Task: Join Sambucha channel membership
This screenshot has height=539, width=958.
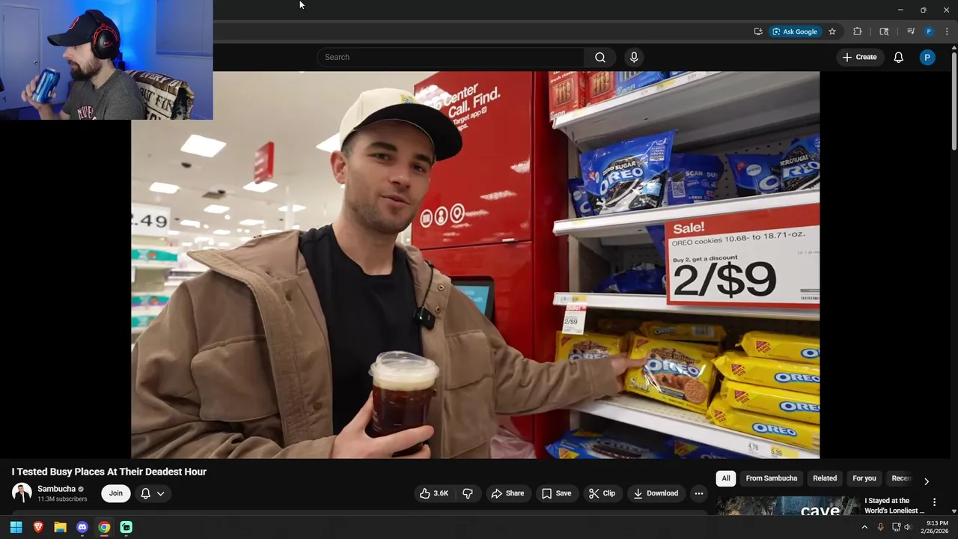Action: [116, 493]
